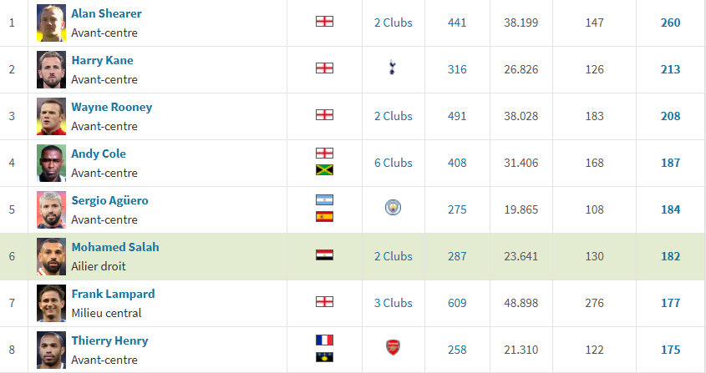Screen dimensions: 706x373
Task: Open Mohamed Salah player name link
Action: (115, 247)
